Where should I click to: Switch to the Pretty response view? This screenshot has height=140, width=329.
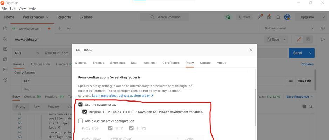[21, 106]
